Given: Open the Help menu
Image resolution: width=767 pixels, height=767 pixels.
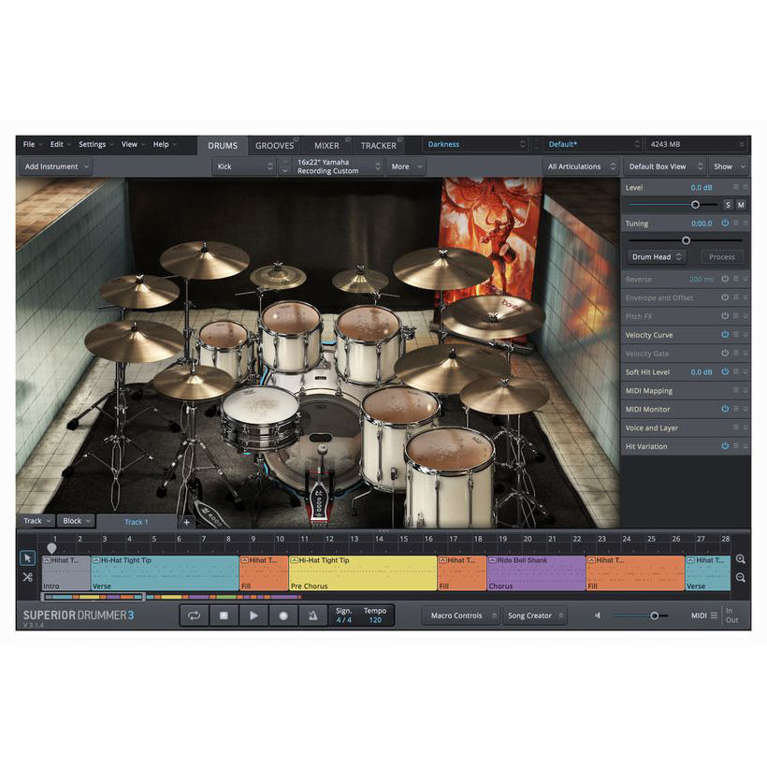Looking at the screenshot, I should point(165,144).
